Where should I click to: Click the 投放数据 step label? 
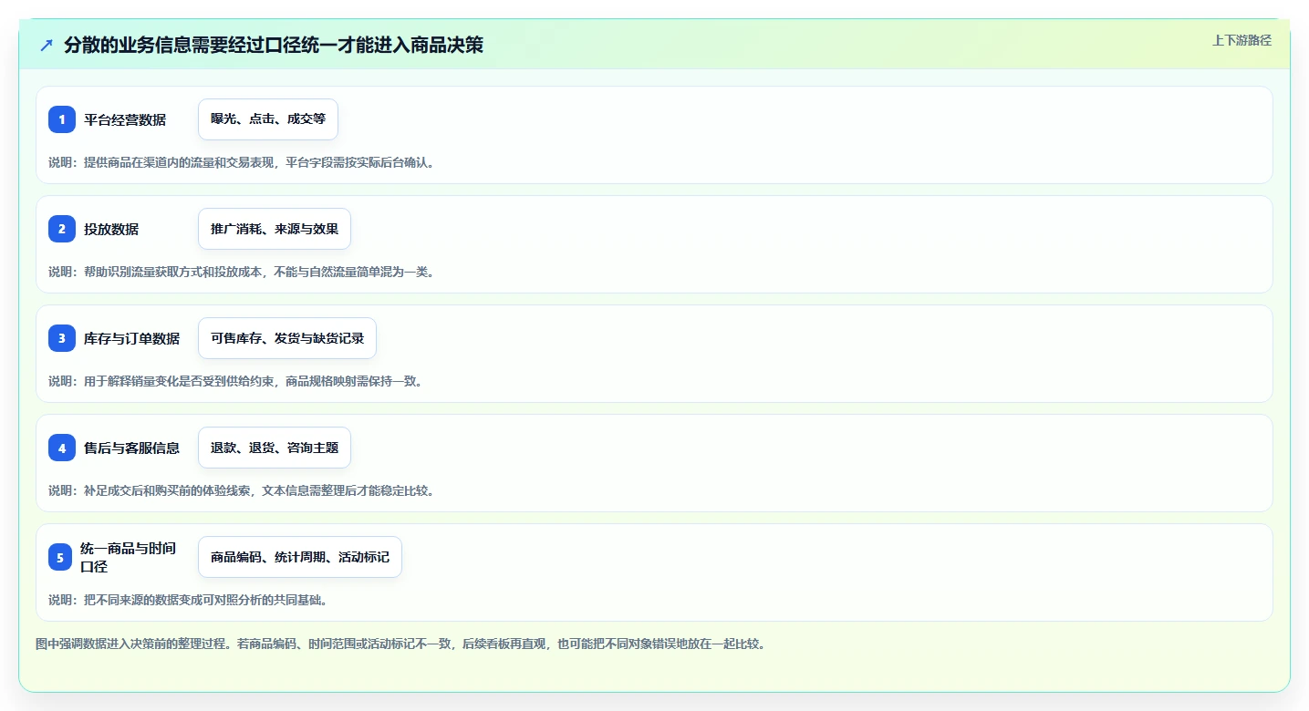click(111, 229)
